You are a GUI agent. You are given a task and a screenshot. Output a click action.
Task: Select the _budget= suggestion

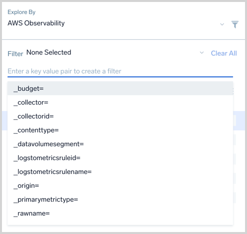pyautogui.click(x=120, y=88)
